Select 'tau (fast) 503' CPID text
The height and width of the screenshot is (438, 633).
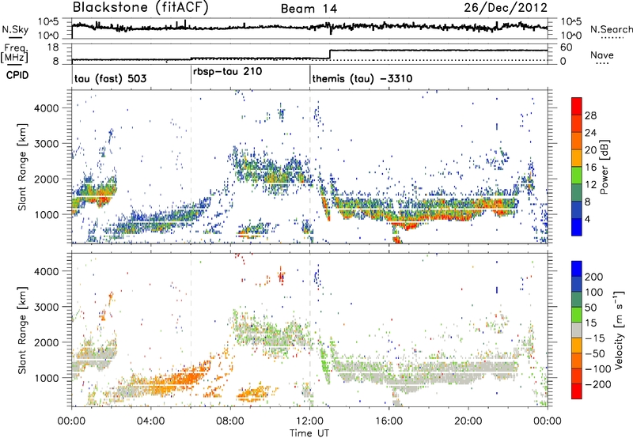click(110, 78)
